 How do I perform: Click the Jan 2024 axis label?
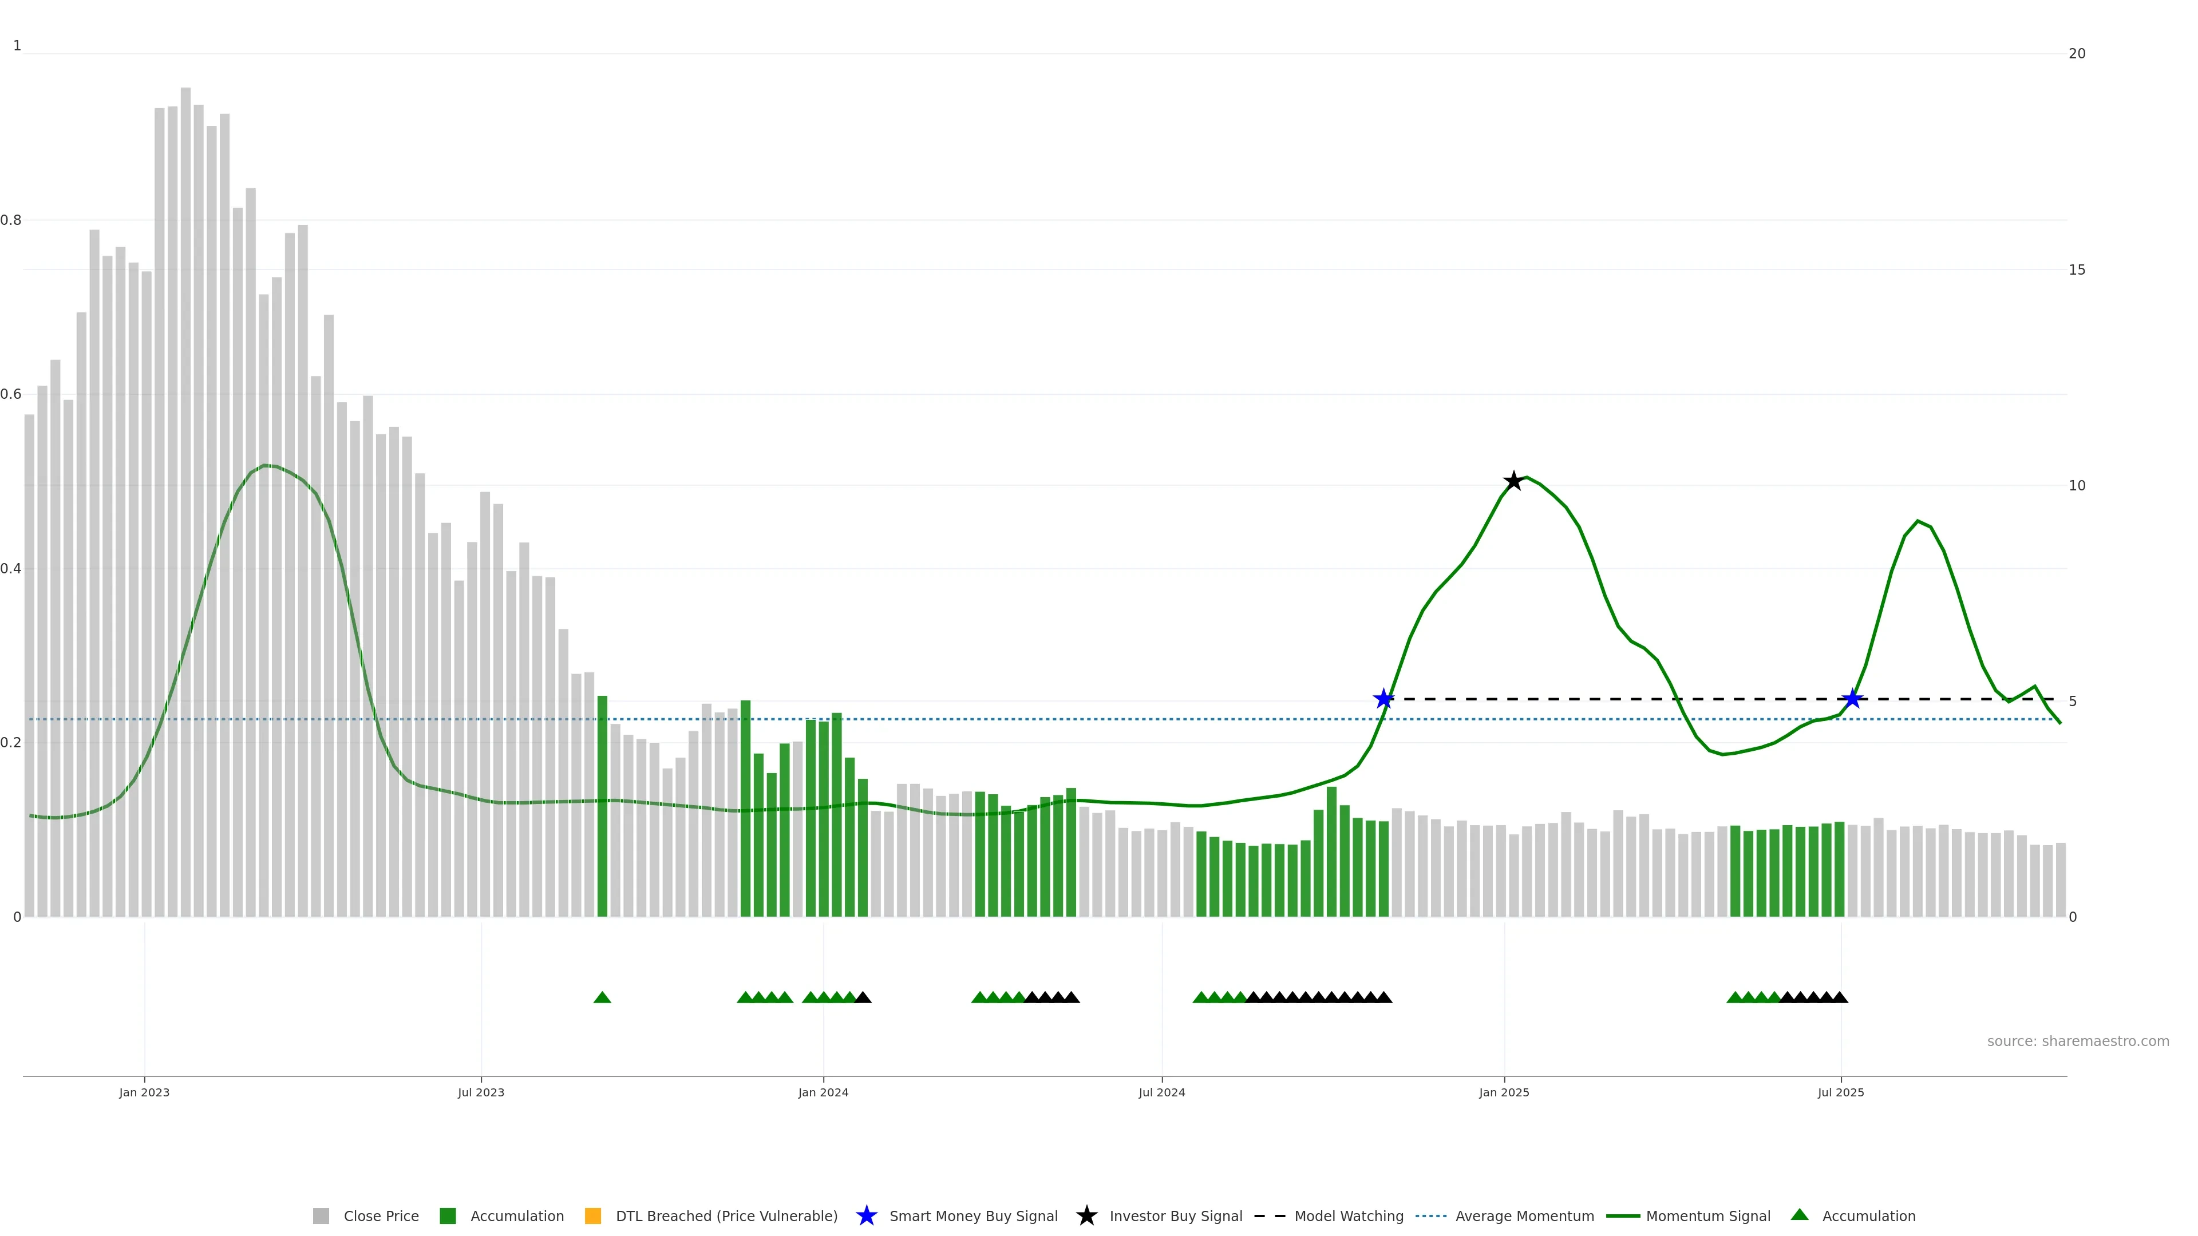coord(824,1093)
